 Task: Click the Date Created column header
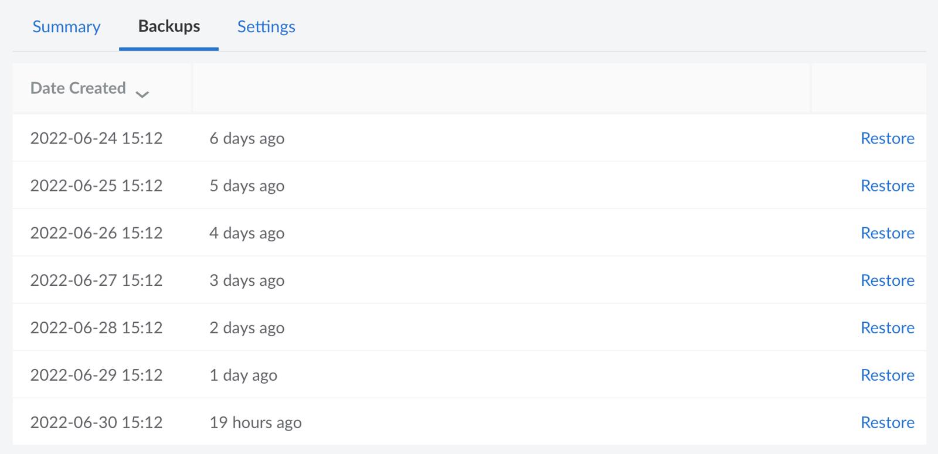[x=78, y=88]
